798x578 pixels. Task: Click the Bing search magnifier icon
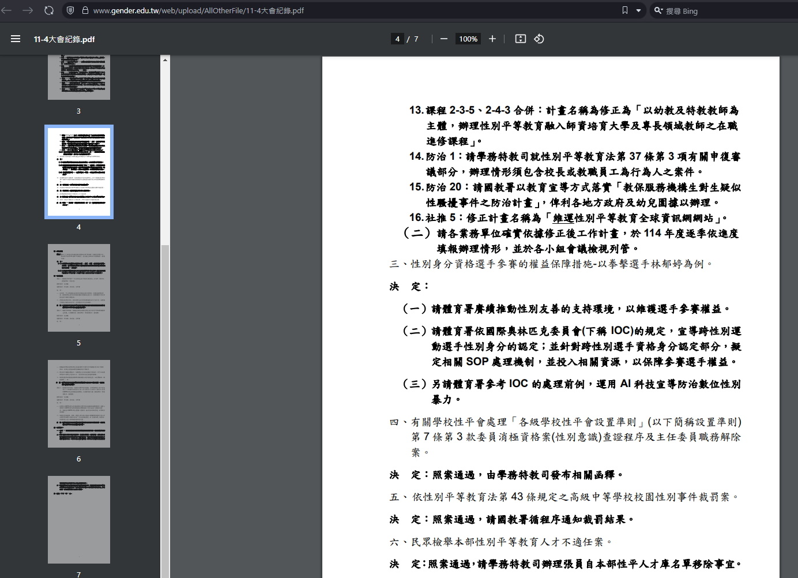point(658,10)
